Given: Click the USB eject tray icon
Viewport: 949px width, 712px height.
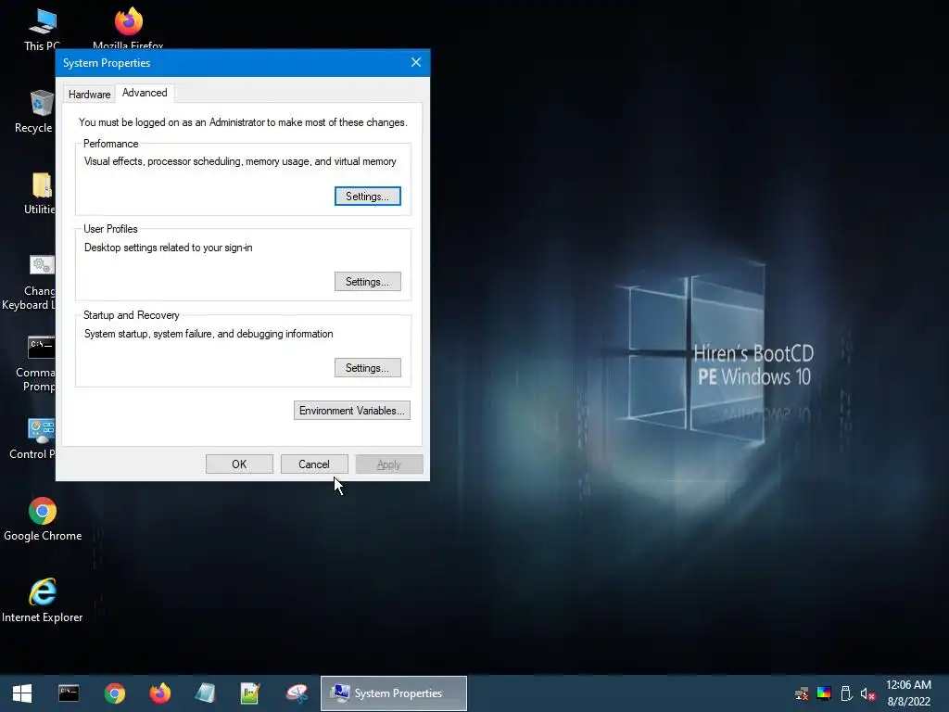Looking at the screenshot, I should pyautogui.click(x=846, y=693).
